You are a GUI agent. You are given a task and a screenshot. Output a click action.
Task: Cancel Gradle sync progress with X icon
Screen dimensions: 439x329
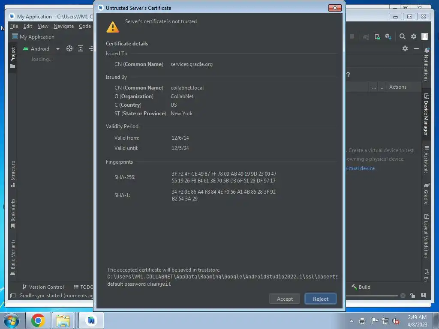(403, 296)
